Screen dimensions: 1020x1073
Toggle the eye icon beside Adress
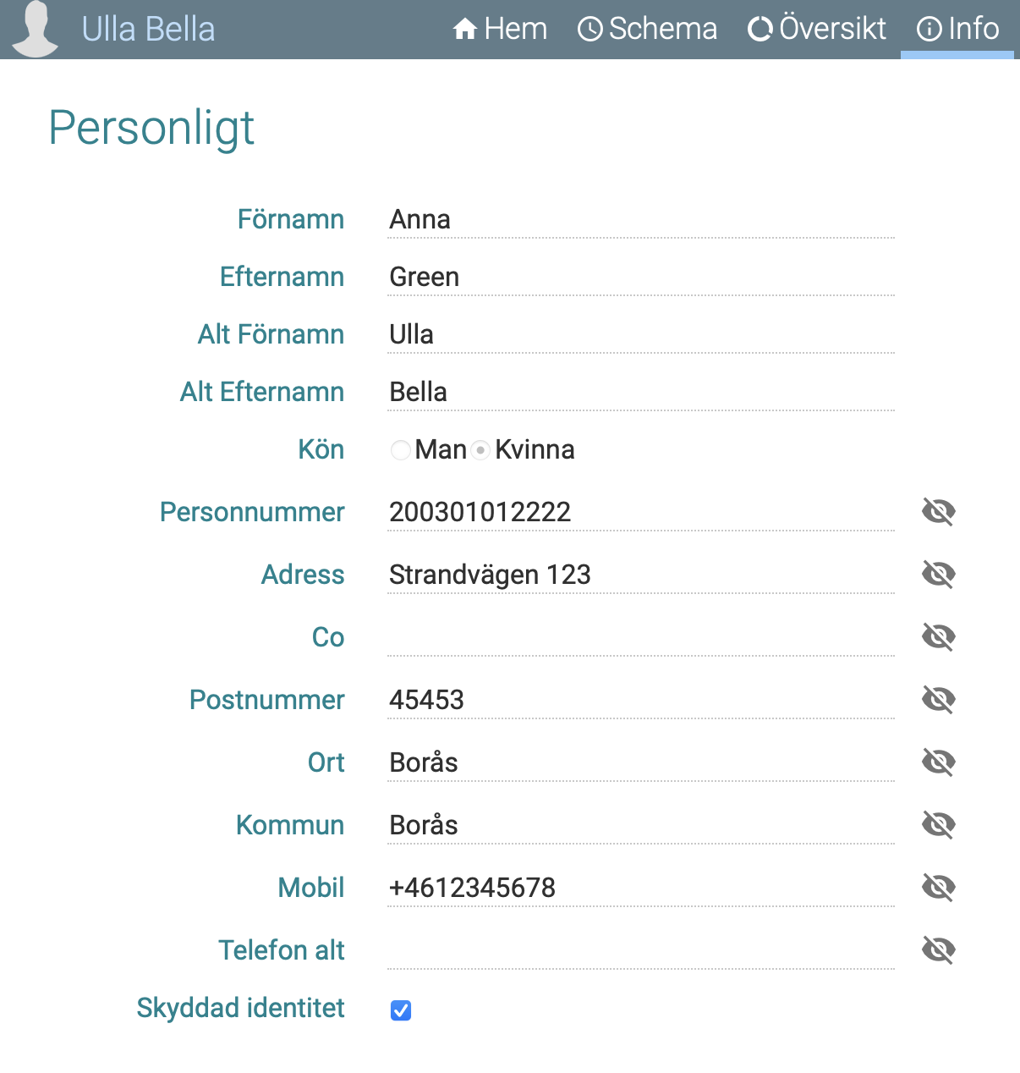pyautogui.click(x=938, y=575)
